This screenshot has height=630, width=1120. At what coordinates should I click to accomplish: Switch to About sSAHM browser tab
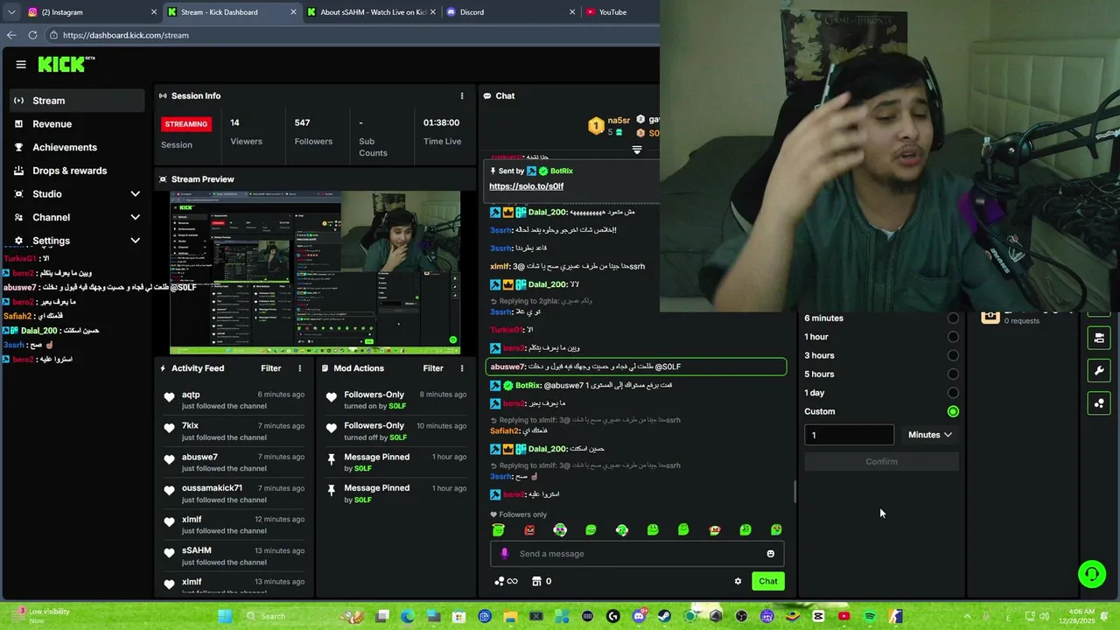[372, 12]
